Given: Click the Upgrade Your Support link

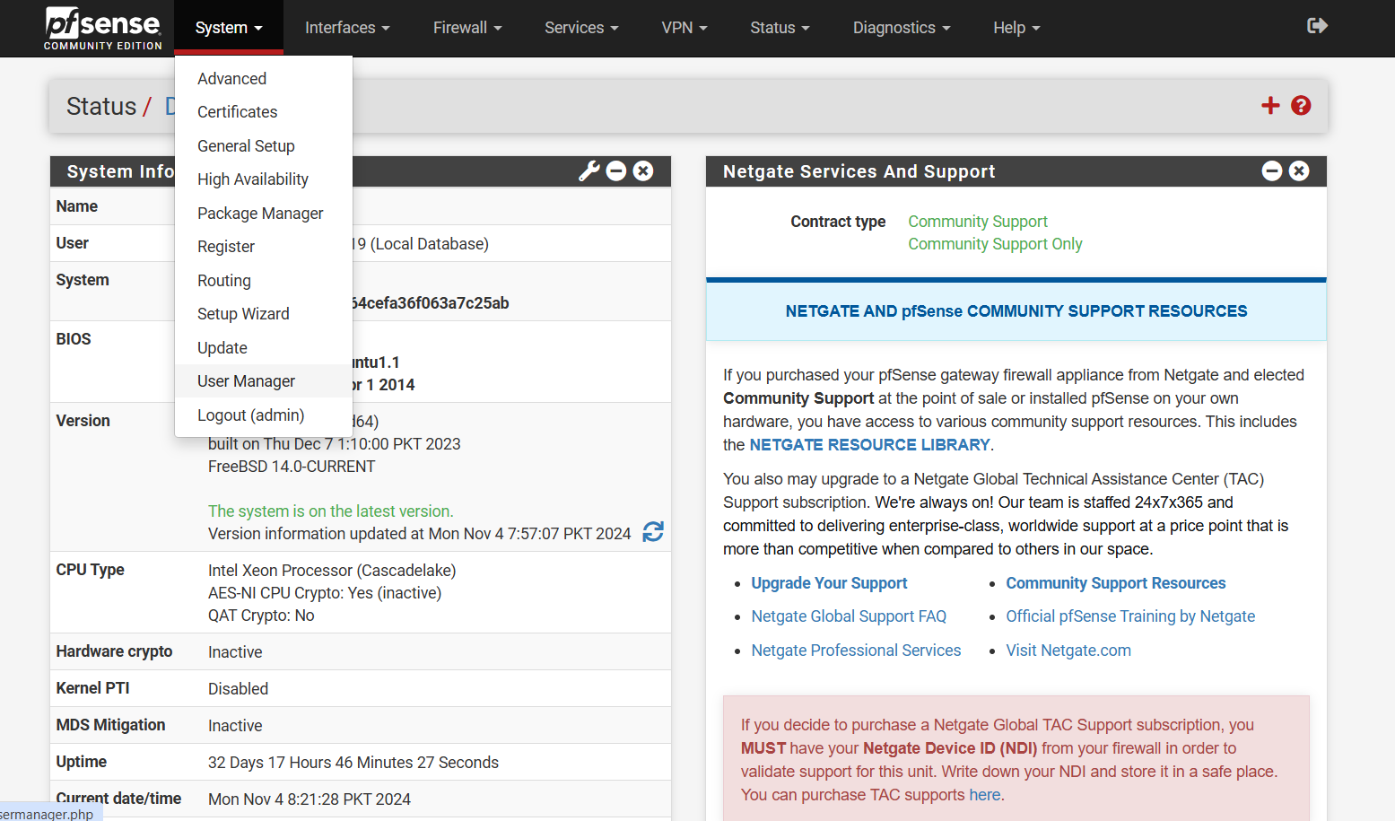Looking at the screenshot, I should coord(829,583).
